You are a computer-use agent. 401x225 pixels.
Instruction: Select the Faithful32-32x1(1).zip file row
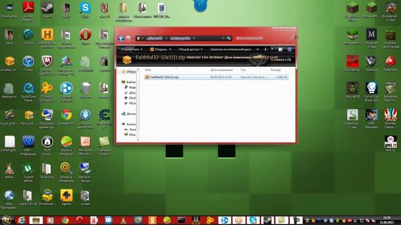click(216, 77)
